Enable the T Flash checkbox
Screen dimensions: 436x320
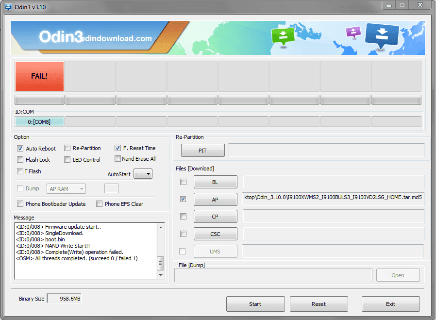click(x=20, y=171)
